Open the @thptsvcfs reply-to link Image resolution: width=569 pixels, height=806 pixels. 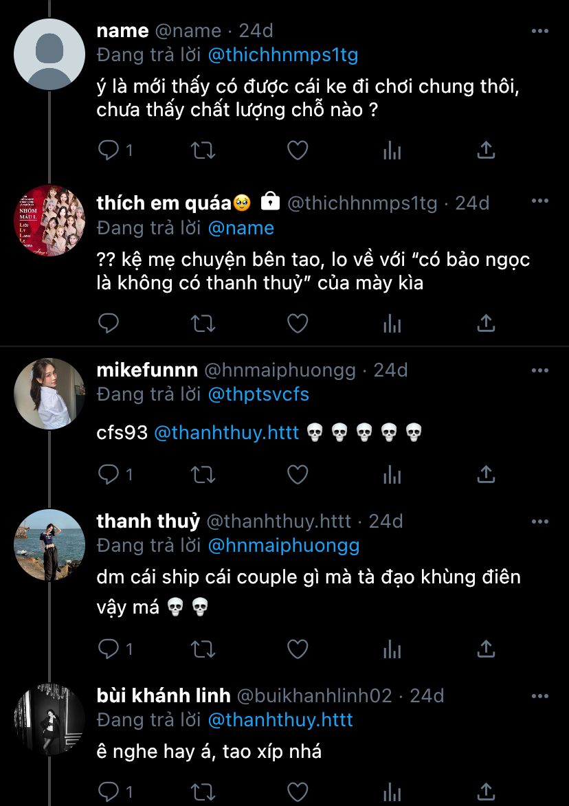coord(258,394)
